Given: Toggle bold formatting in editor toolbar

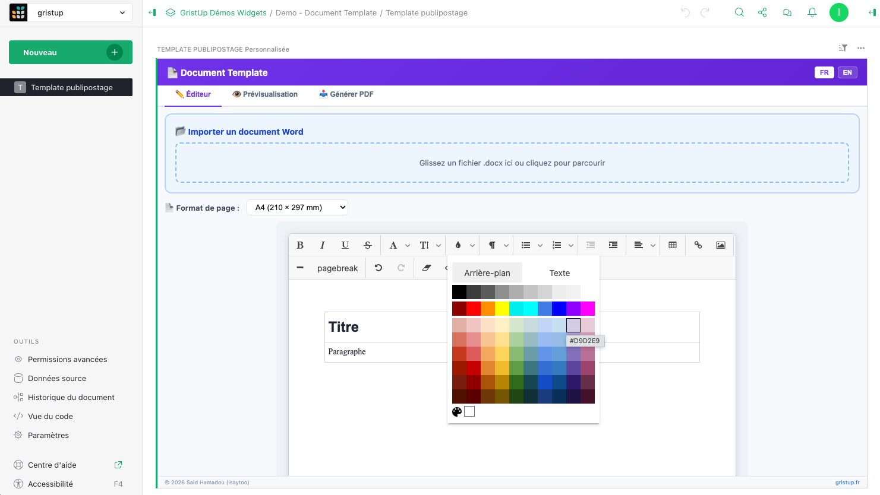Looking at the screenshot, I should [300, 245].
